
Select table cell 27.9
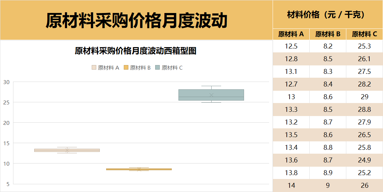tap(364, 122)
